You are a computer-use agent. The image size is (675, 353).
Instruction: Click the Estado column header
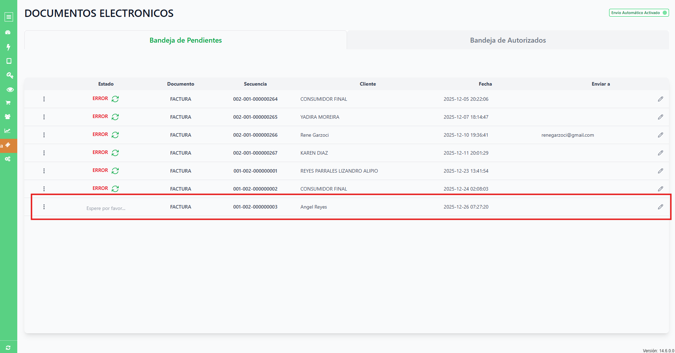coord(106,84)
